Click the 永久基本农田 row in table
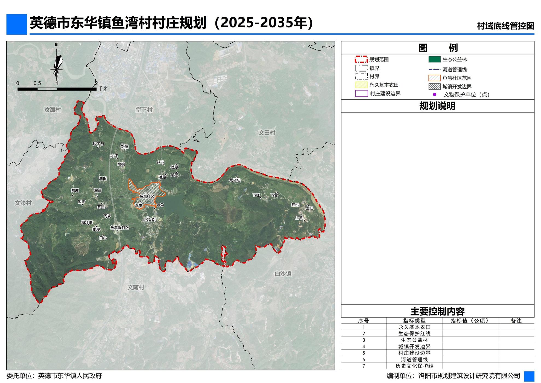 pyautogui.click(x=414, y=327)
